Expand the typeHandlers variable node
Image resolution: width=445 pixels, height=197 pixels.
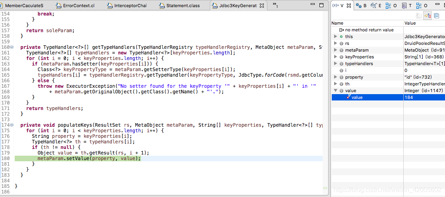tap(335, 64)
